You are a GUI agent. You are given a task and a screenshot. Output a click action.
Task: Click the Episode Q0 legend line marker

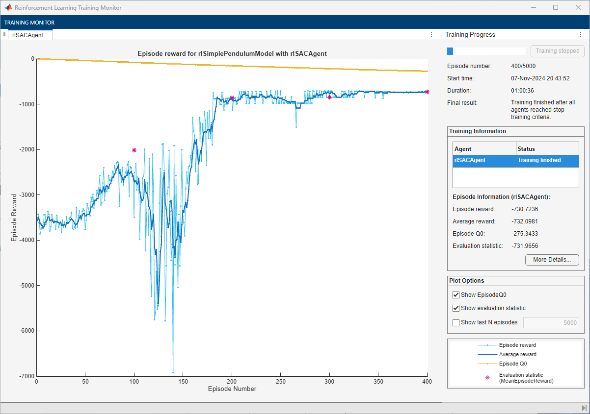pos(487,364)
